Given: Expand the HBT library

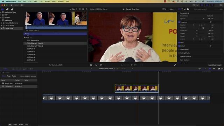Looking at the screenshot, I should (1, 15).
